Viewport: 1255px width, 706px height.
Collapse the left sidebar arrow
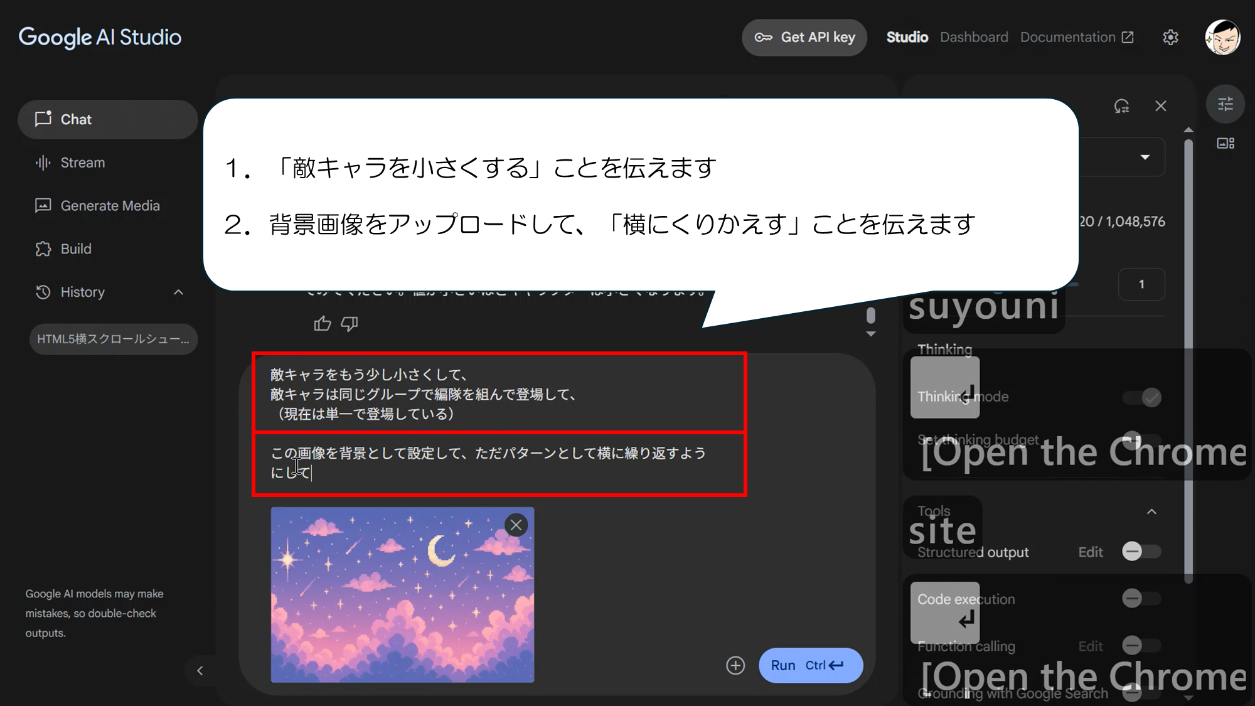[200, 671]
